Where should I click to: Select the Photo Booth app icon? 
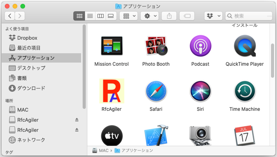point(156,46)
